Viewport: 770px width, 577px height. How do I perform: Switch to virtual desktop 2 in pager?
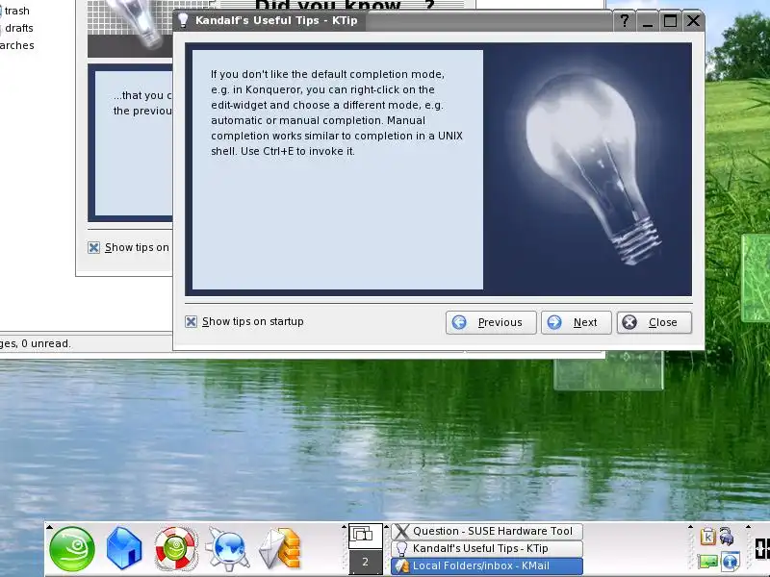366,562
